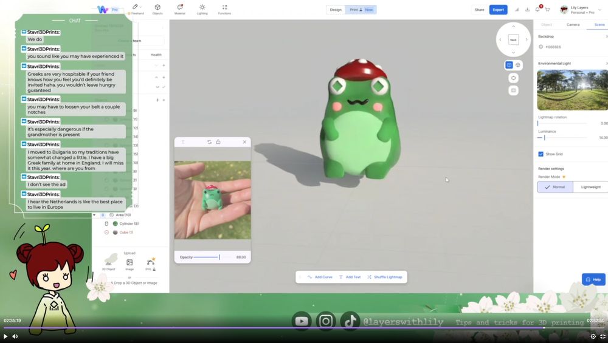Click the backdrop color swatch
This screenshot has width=608, height=343.
(541, 47)
